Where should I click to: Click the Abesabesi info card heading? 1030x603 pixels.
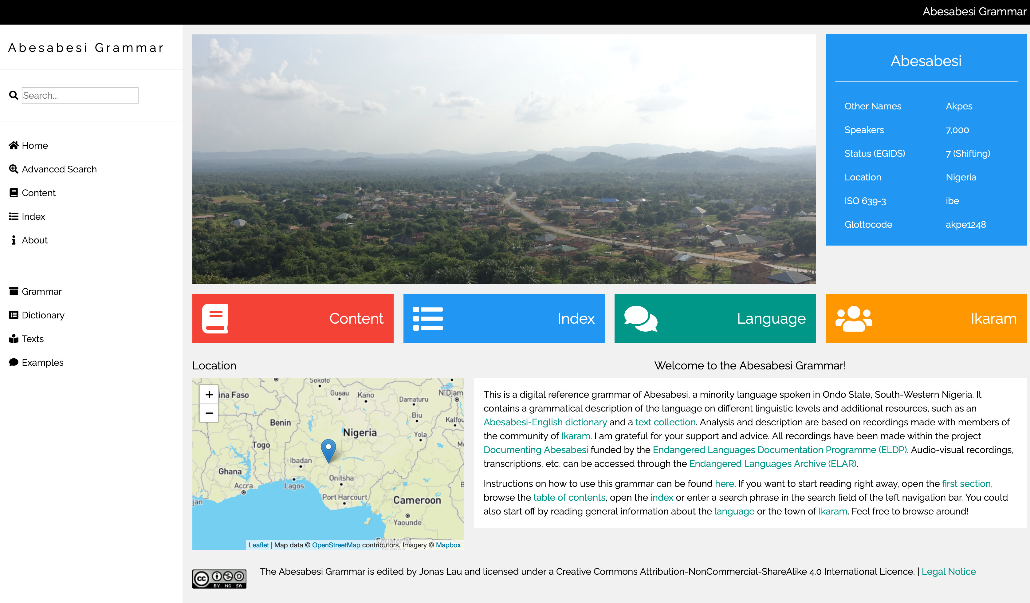pos(926,61)
